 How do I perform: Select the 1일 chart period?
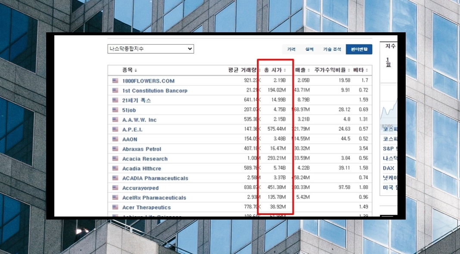point(388,62)
